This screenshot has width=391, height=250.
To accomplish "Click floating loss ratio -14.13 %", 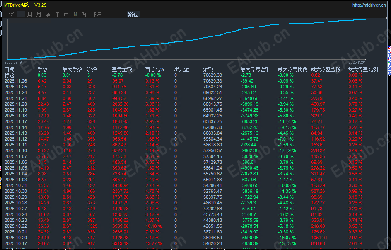I will point(287,128).
